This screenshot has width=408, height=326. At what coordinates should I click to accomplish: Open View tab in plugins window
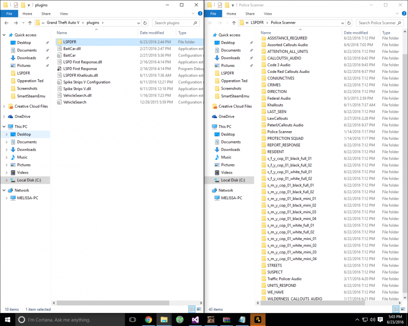point(64,14)
